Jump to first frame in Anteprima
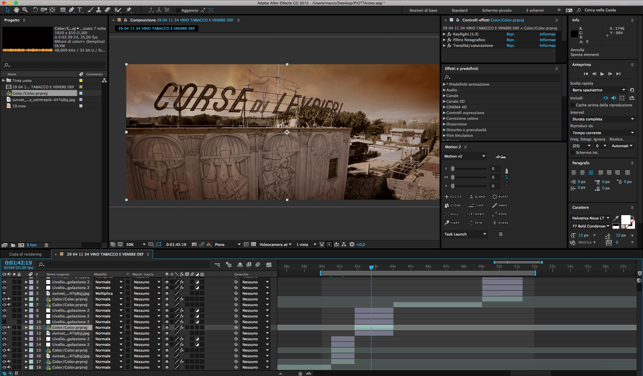The width and height of the screenshot is (643, 376). [586, 74]
